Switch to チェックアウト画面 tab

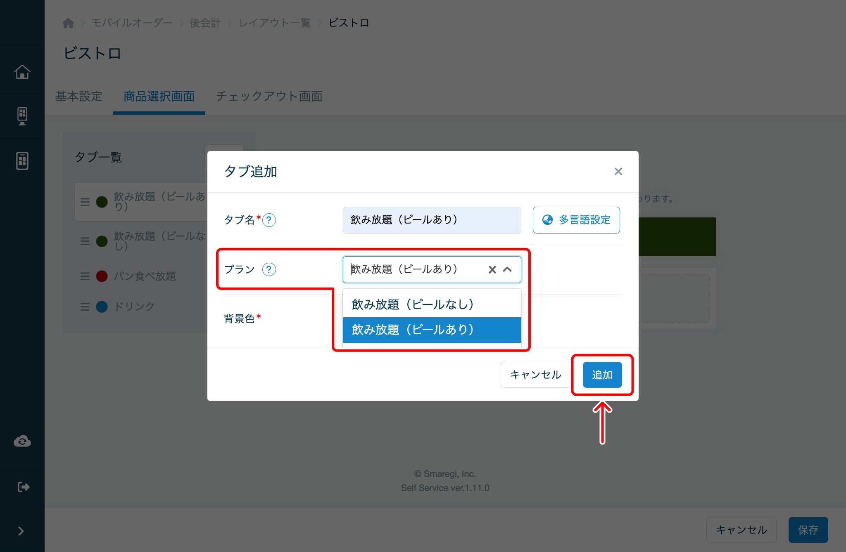(x=269, y=97)
